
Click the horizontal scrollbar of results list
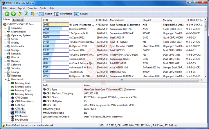122,80
